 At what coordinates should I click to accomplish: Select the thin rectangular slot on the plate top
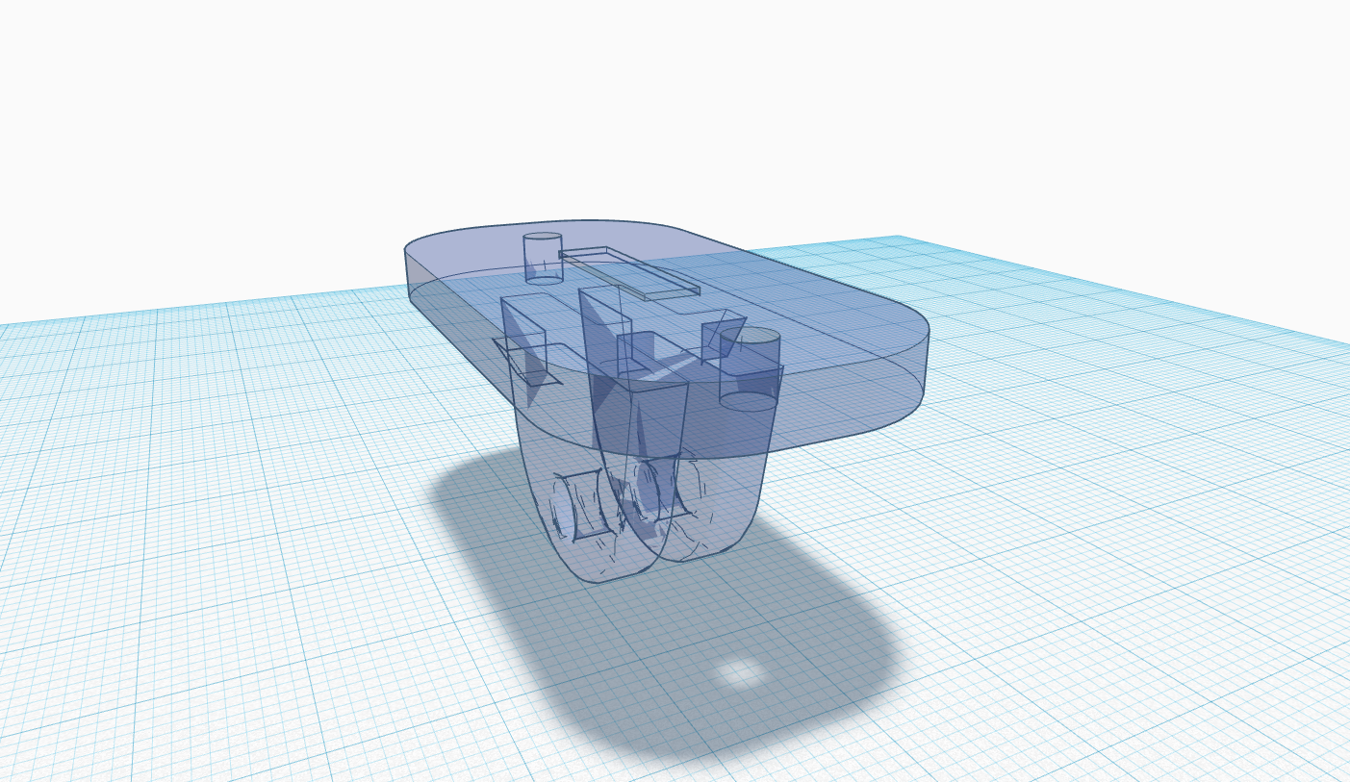[x=629, y=272]
